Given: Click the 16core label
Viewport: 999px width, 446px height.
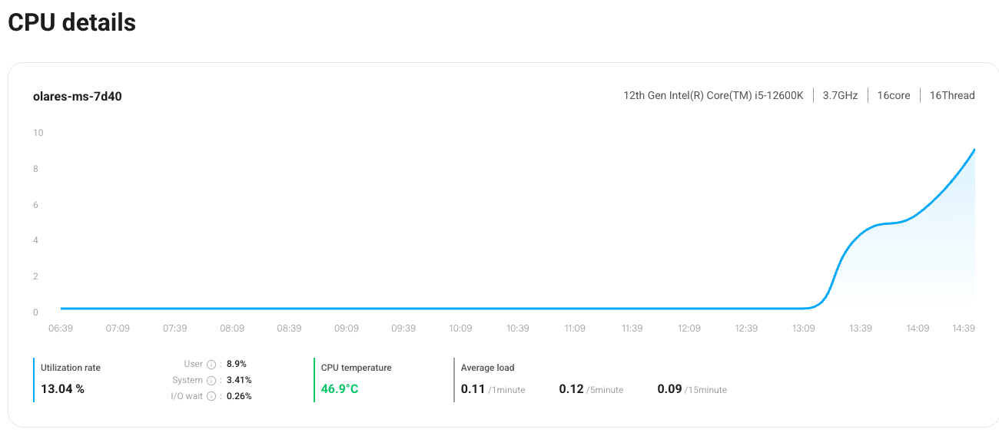Looking at the screenshot, I should tap(894, 96).
